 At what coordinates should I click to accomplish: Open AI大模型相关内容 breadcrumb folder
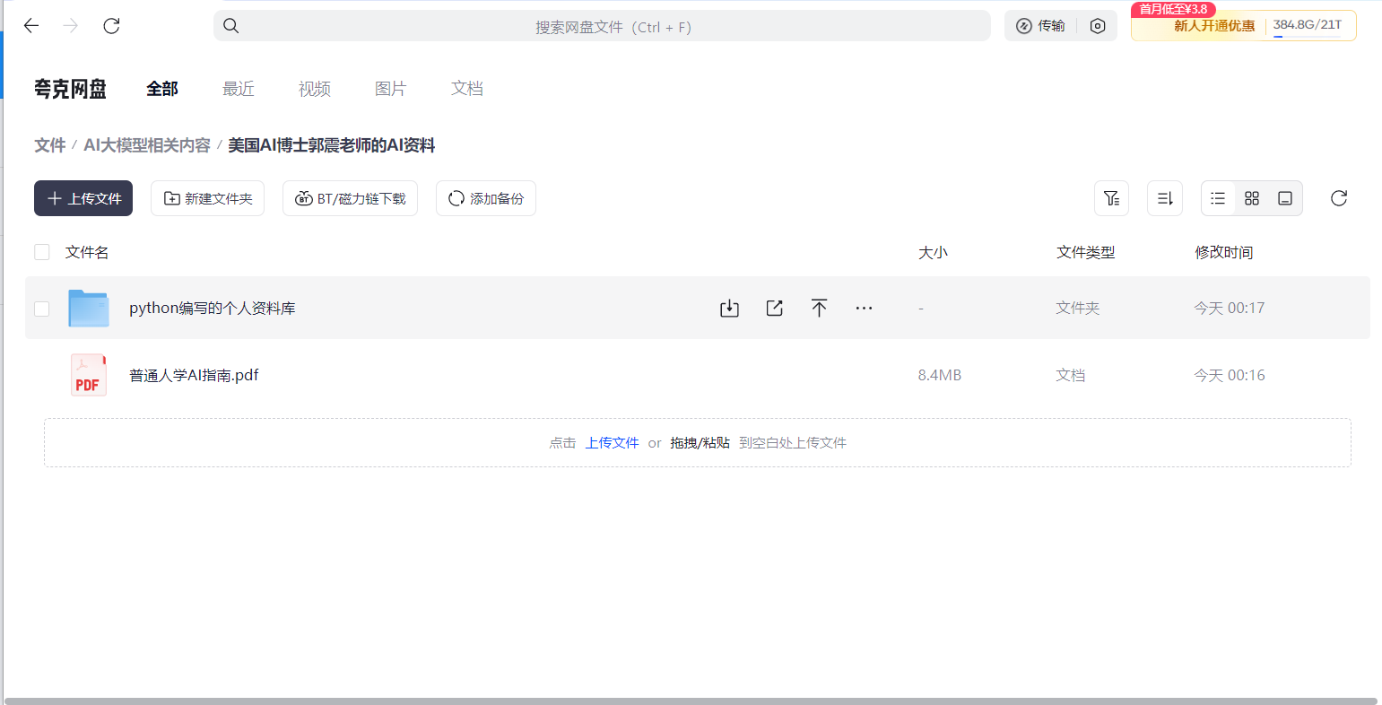[x=147, y=145]
